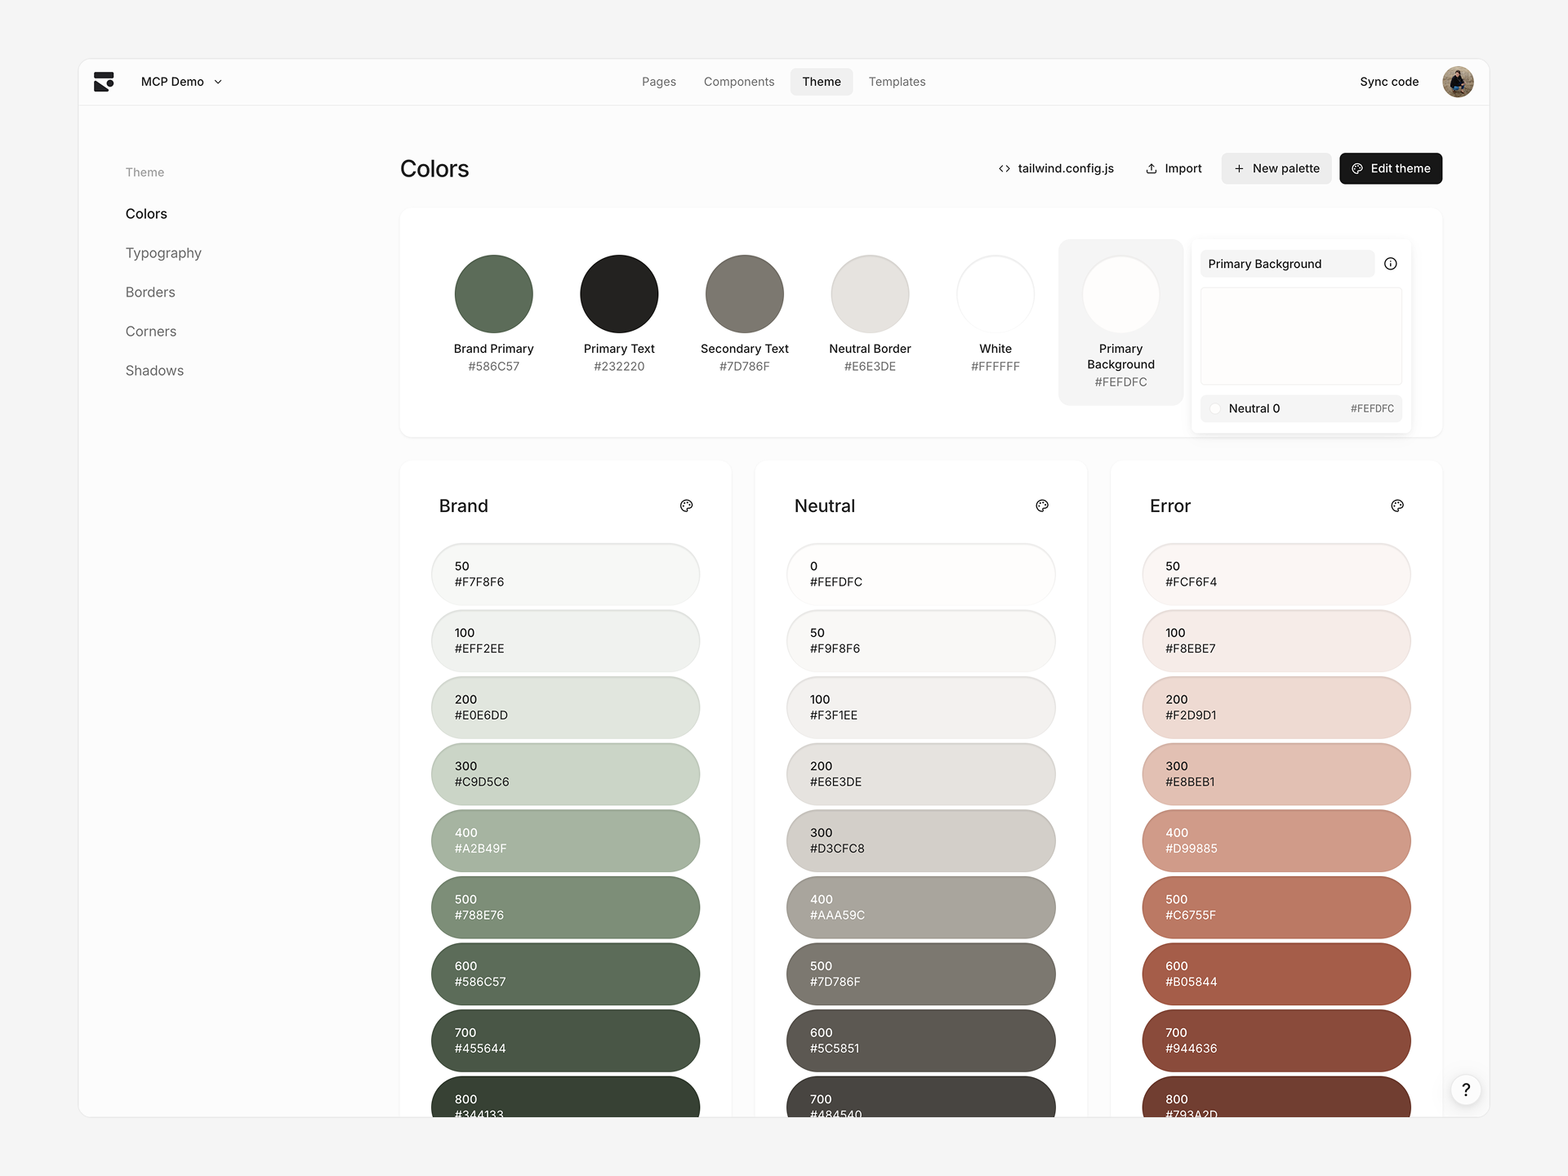Open Shadows in the Theme sidebar
This screenshot has height=1176, width=1568.
click(x=154, y=370)
